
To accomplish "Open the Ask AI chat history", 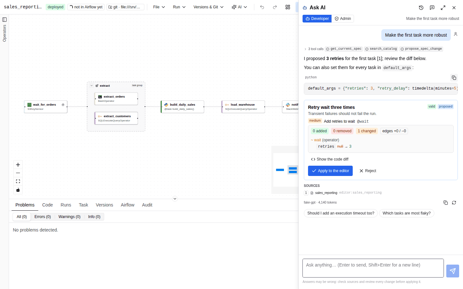I will pyautogui.click(x=421, y=8).
